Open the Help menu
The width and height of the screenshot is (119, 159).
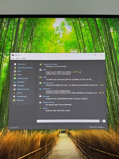(23, 58)
